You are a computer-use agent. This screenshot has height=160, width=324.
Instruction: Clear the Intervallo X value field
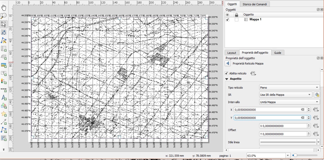click(303, 110)
